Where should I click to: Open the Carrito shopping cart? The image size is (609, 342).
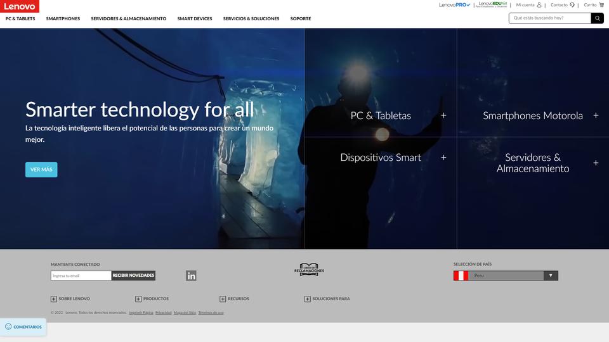(594, 5)
